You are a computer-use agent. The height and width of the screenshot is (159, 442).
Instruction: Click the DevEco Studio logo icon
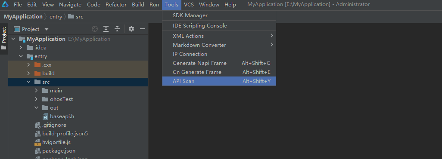tap(5, 4)
